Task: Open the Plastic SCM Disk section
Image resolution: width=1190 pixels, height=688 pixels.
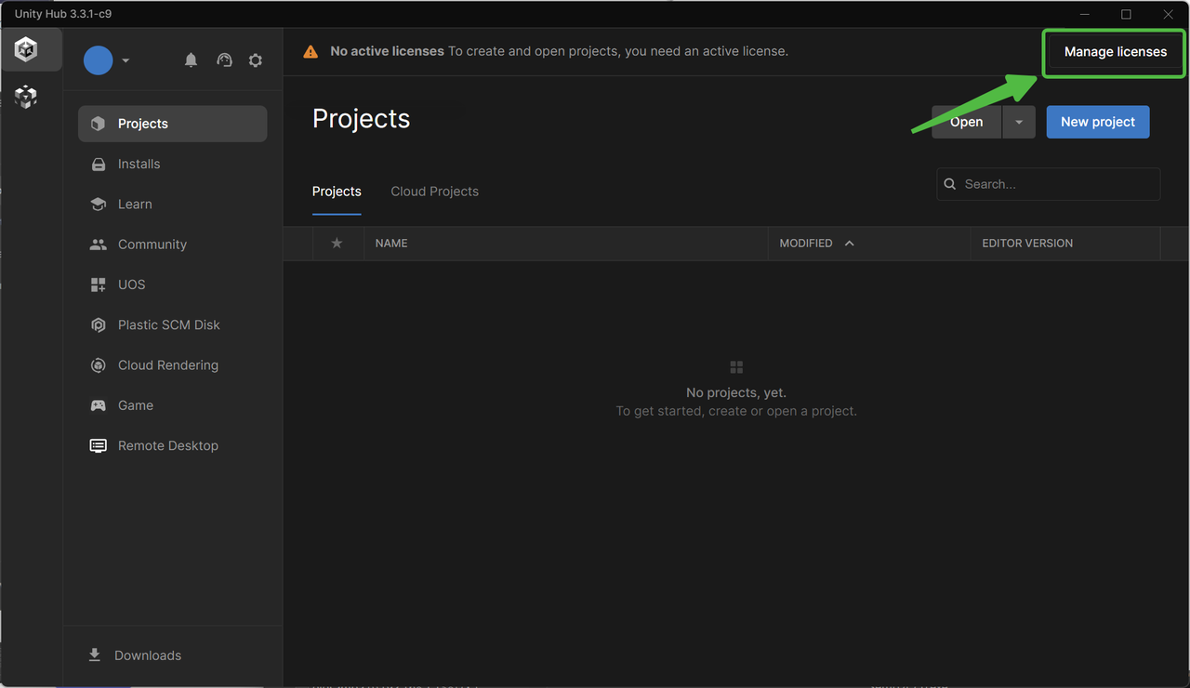Action: point(168,325)
